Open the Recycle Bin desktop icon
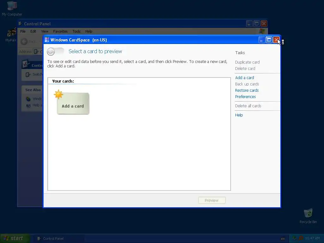Viewport: 324px width, 243px height. point(308,216)
